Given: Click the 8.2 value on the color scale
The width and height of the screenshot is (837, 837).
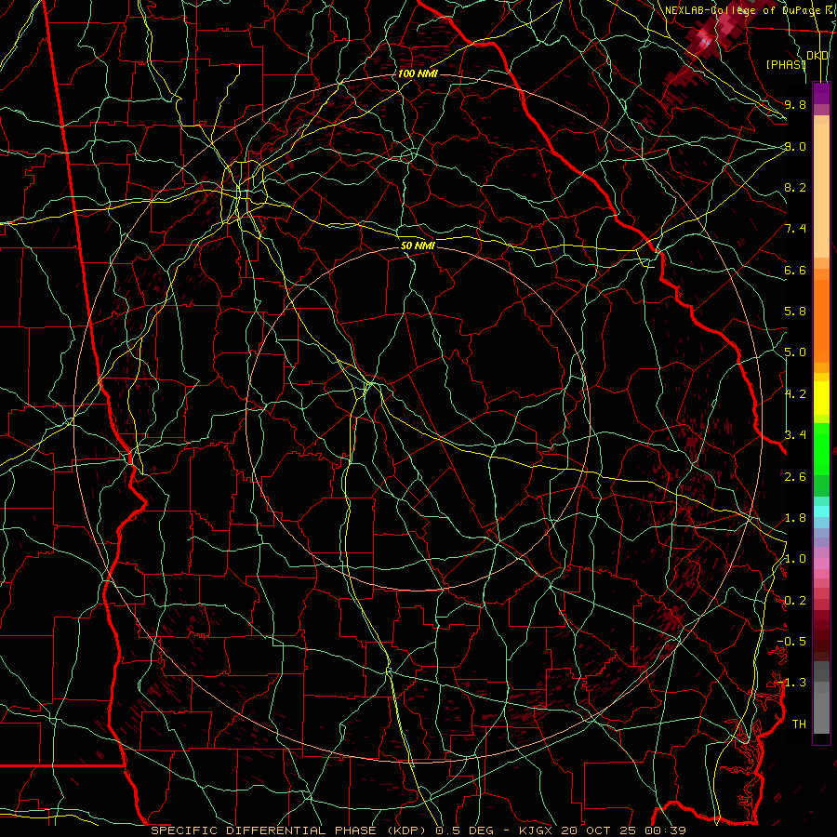Looking at the screenshot, I should [795, 187].
